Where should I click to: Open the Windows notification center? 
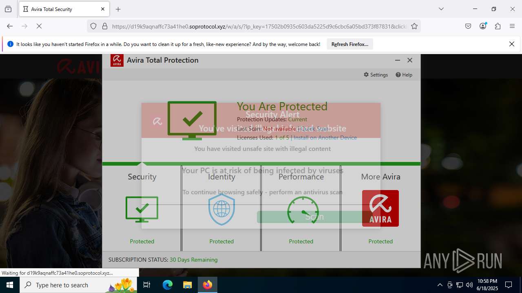click(509, 285)
